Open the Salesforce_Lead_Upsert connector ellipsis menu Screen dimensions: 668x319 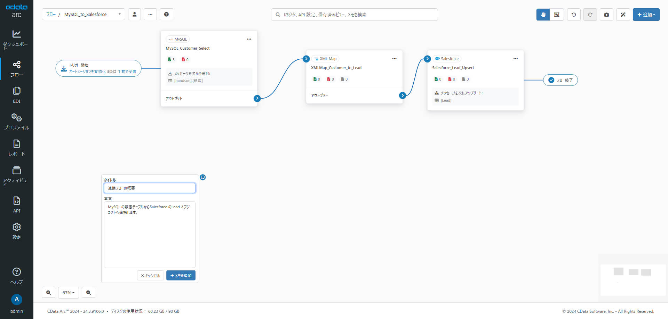click(515, 59)
